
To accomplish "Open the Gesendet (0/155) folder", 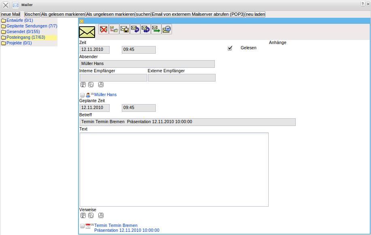I will [x=23, y=31].
